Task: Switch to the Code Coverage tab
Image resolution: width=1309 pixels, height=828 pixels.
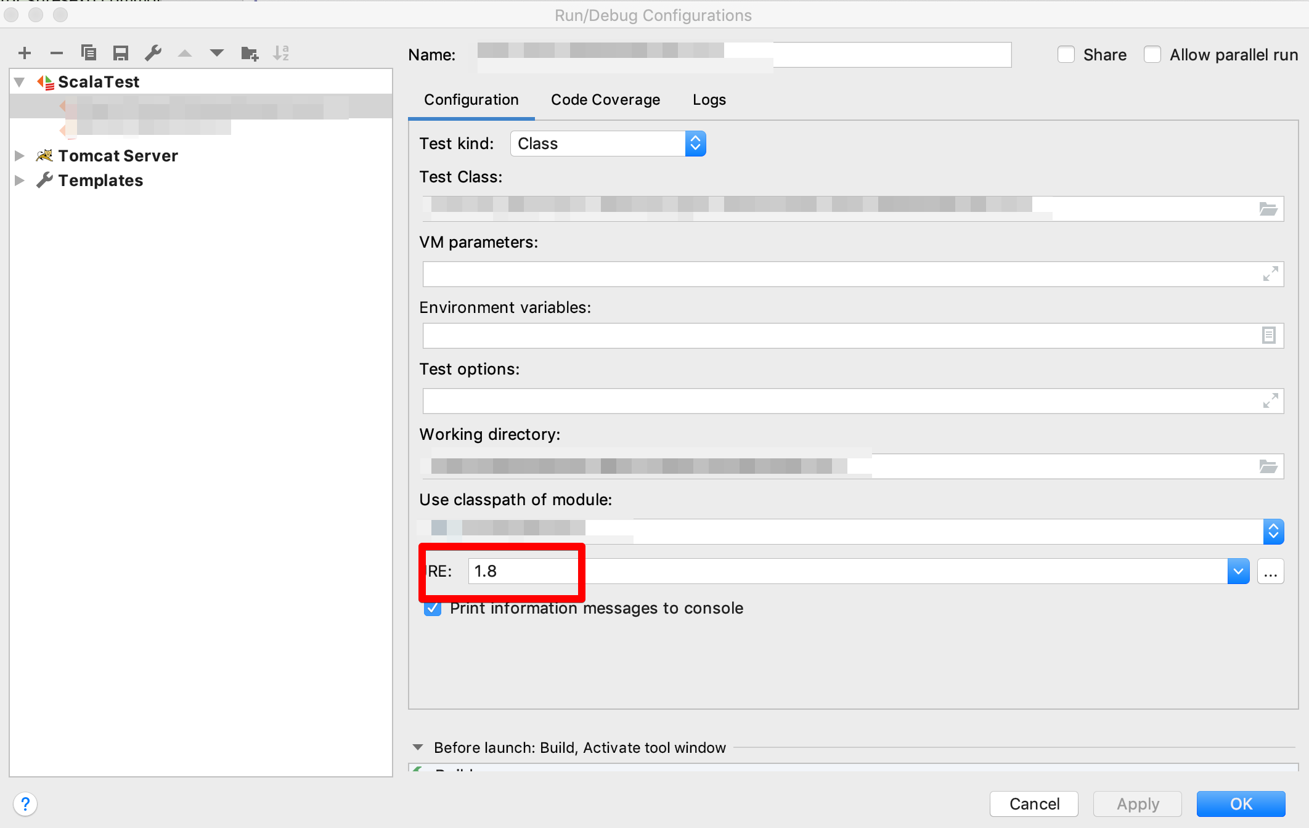Action: coord(605,100)
